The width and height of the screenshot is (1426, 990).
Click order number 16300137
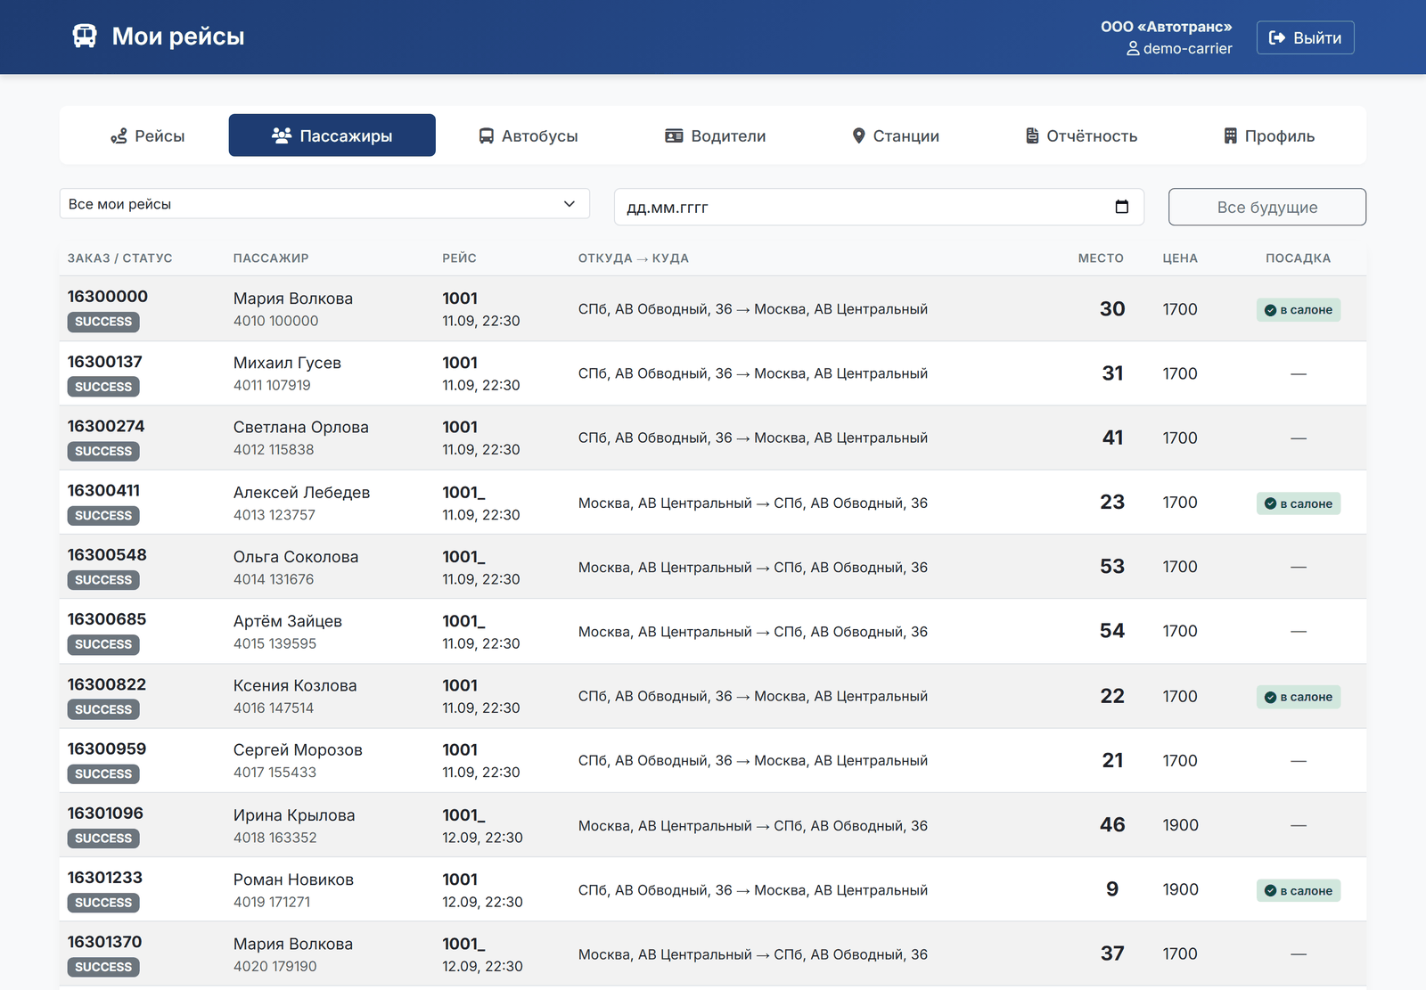(105, 362)
